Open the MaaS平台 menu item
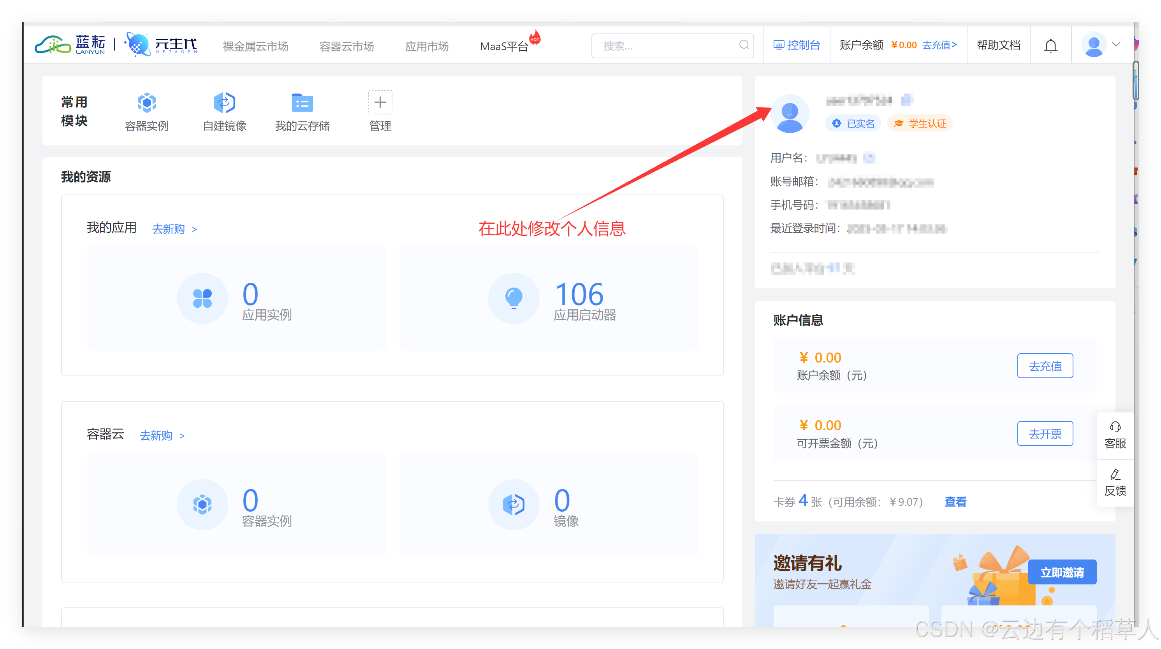Viewport: 1161px width, 649px height. (504, 46)
